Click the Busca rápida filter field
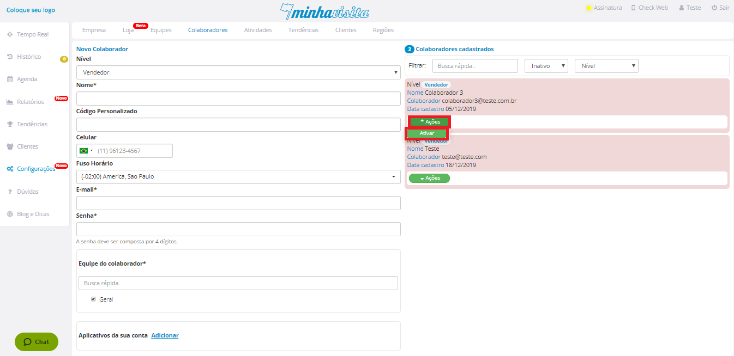The width and height of the screenshot is (734, 356). (474, 66)
